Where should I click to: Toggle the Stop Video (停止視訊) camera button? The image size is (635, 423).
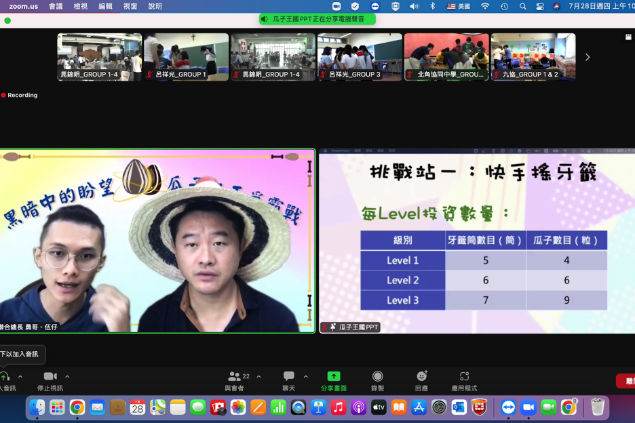pos(50,377)
